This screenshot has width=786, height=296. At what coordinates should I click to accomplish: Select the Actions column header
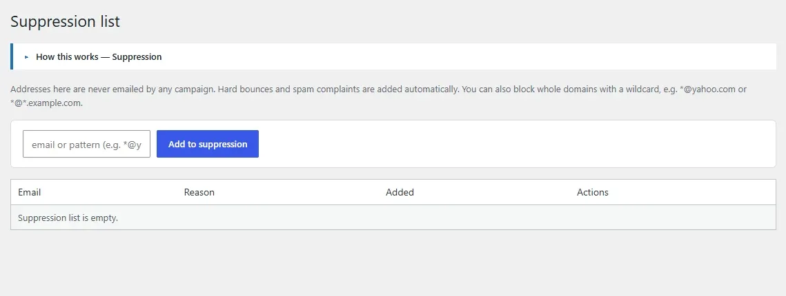[593, 192]
